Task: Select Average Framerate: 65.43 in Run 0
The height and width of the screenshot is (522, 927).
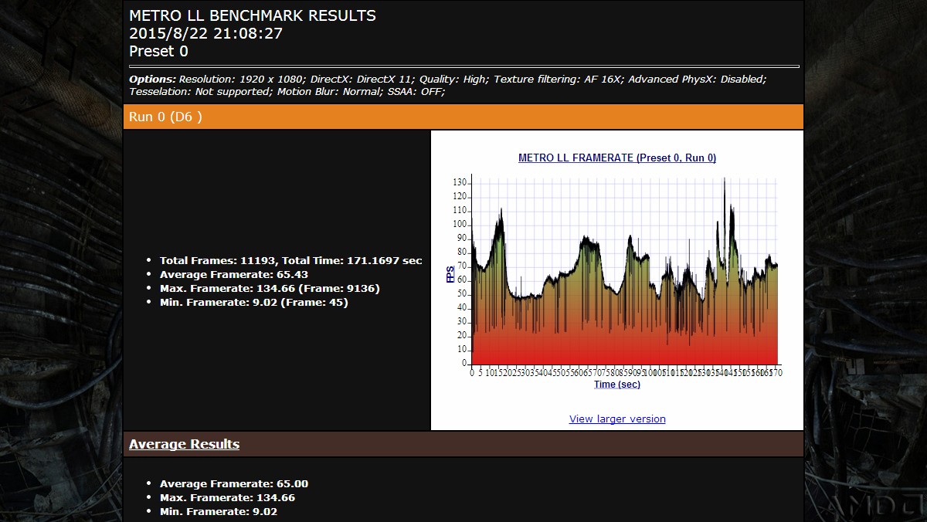Action: click(x=233, y=274)
